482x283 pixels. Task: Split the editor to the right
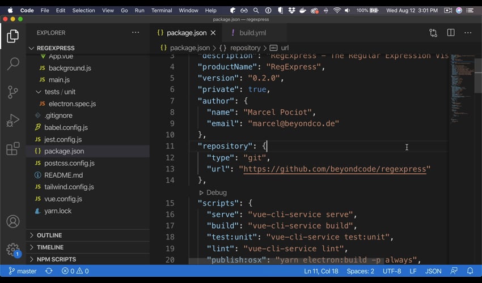click(x=451, y=32)
